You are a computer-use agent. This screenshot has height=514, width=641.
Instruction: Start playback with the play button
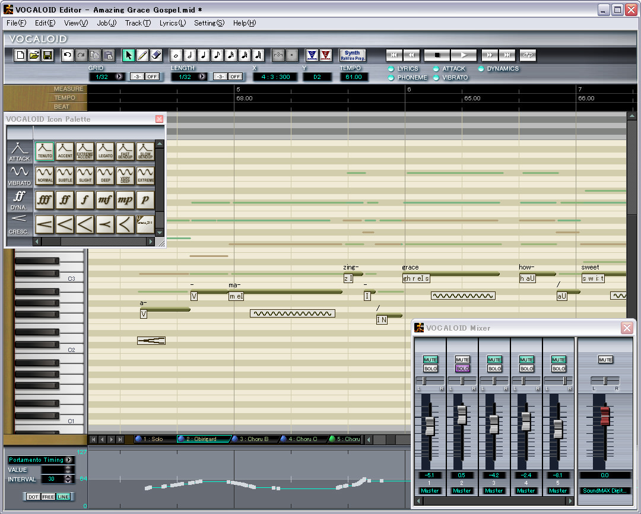464,55
